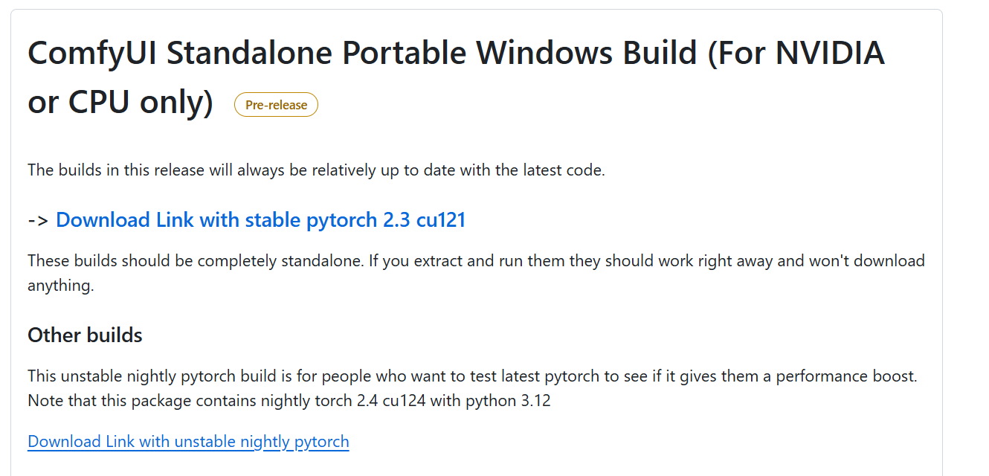
Task: Open the unstable nightly pytorch download link
Action: (188, 442)
